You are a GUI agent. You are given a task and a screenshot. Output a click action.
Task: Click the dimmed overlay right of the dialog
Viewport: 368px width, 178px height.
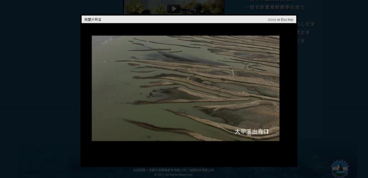click(x=333, y=94)
